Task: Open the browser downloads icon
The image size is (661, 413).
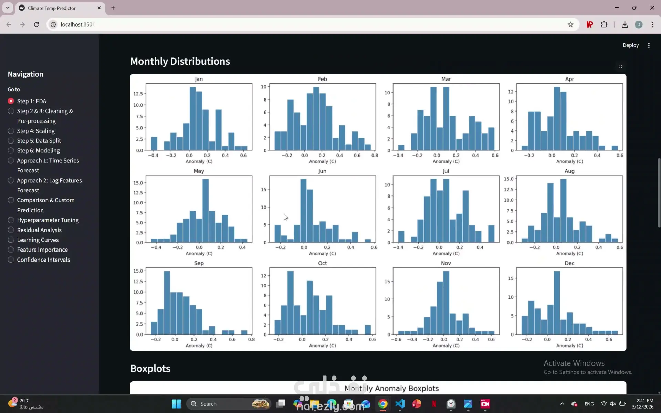Action: point(625,24)
